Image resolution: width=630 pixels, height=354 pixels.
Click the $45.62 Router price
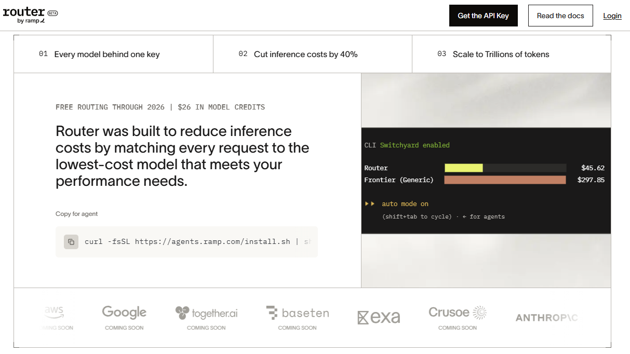click(x=593, y=168)
